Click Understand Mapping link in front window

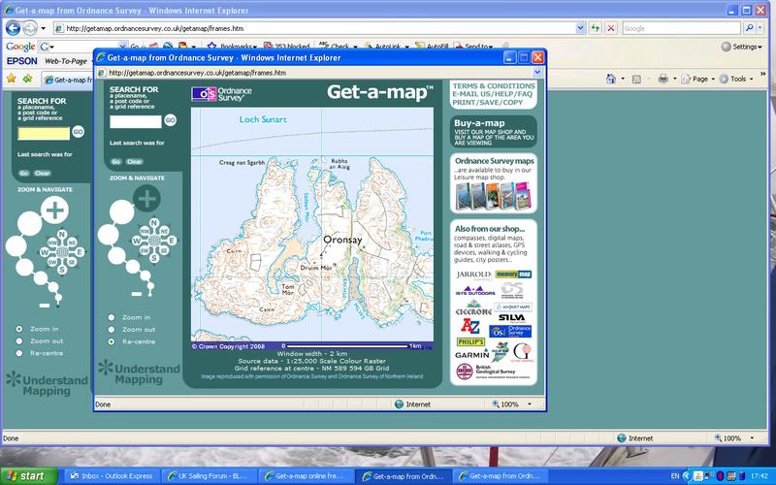[x=139, y=373]
